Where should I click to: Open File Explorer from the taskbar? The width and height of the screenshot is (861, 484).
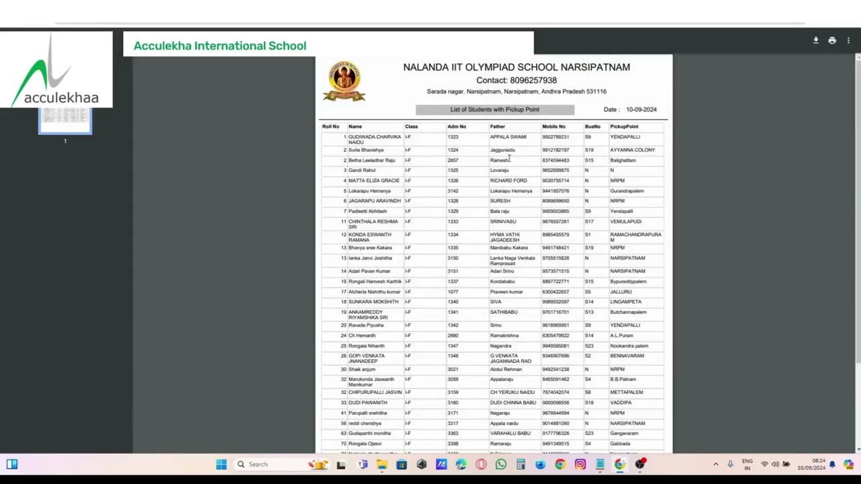coord(381,464)
